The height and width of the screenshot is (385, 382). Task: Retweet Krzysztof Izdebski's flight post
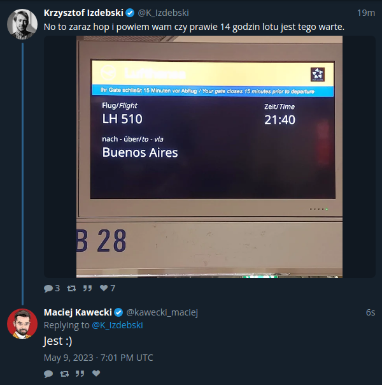[x=71, y=288]
